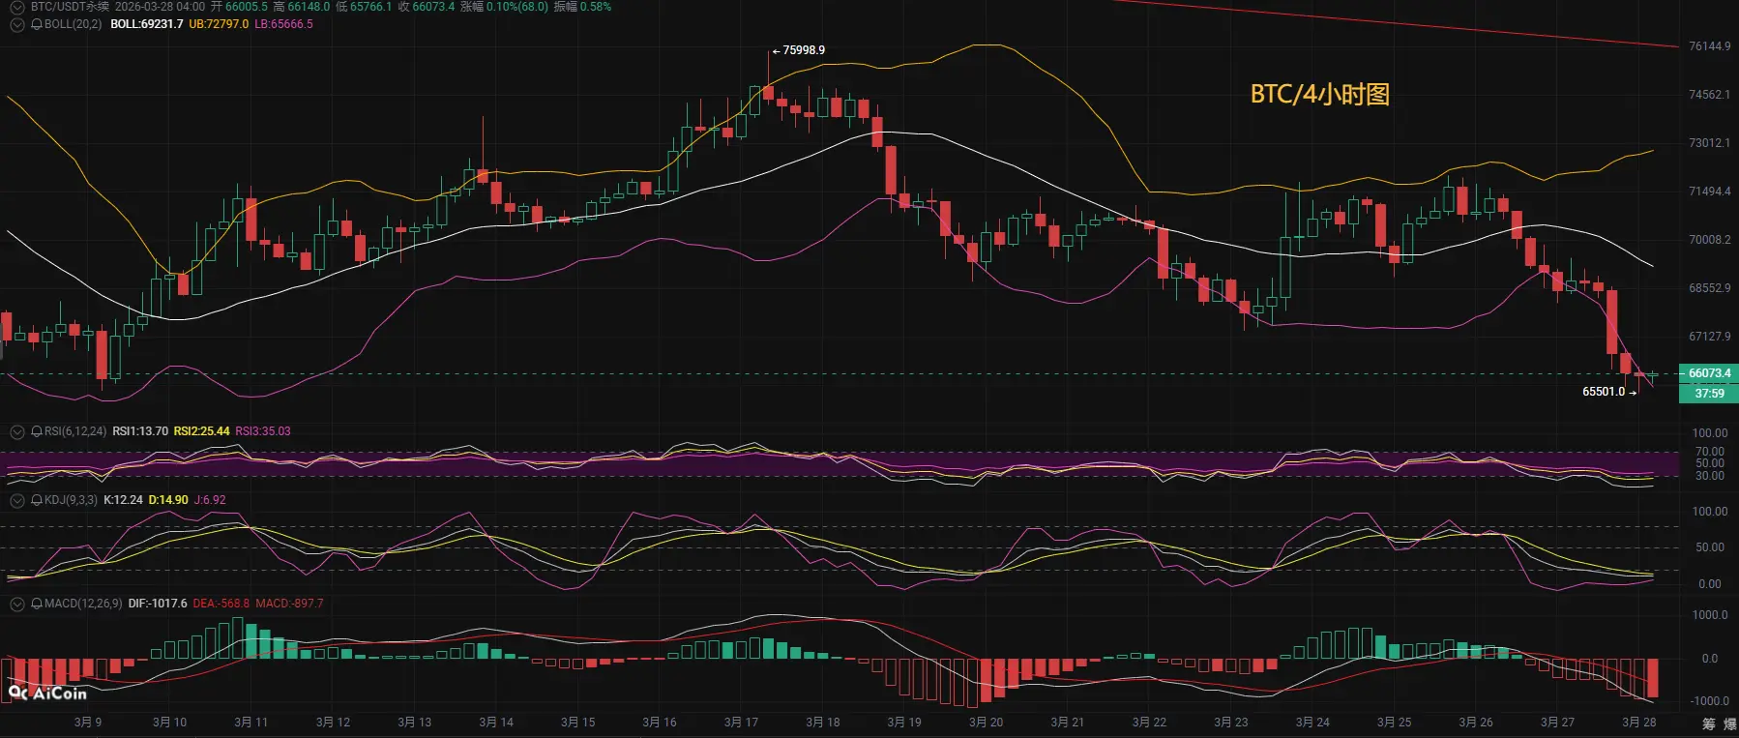Click the amplitude value 0.58%
The image size is (1739, 738).
[596, 7]
